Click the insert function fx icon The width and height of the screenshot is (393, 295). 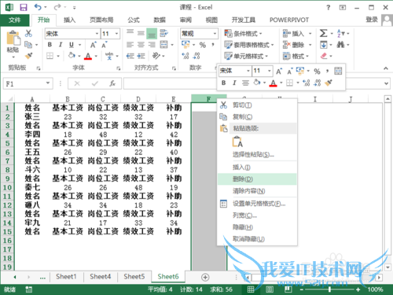[x=112, y=83]
